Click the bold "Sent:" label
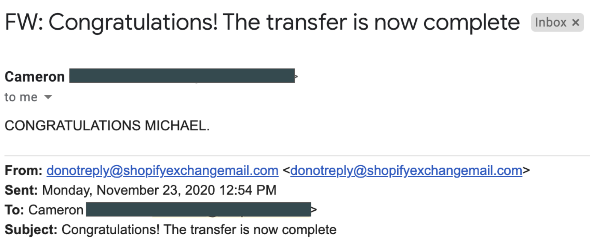590x243 pixels. (x=21, y=190)
